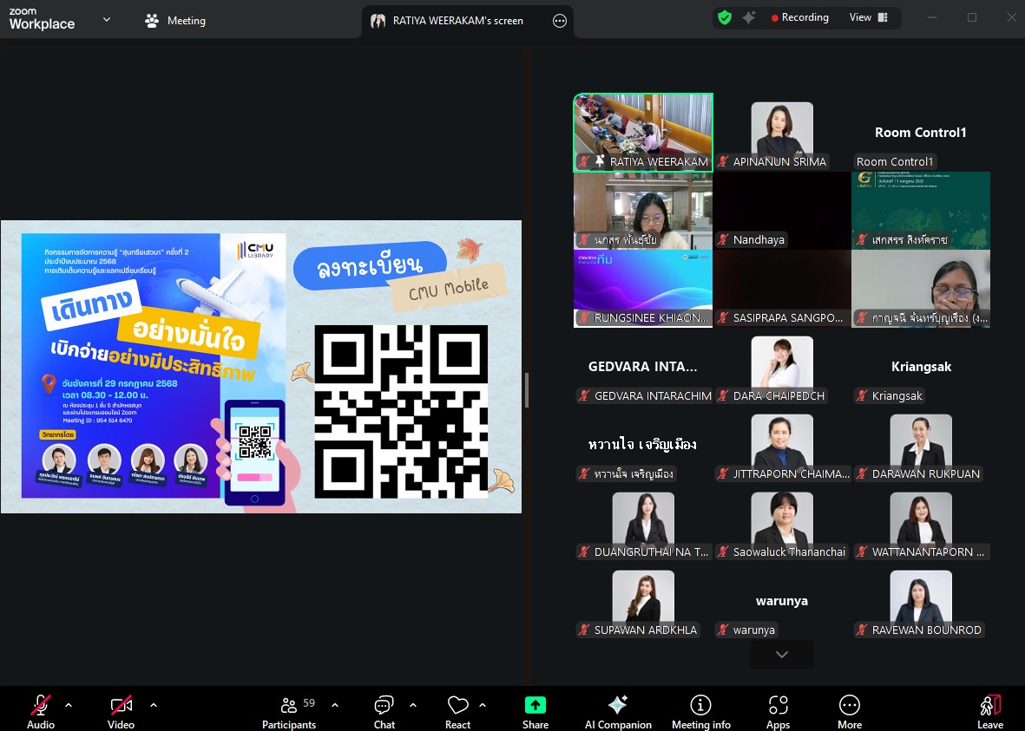
Task: Click the muted mic icon on warunya
Action: (723, 630)
